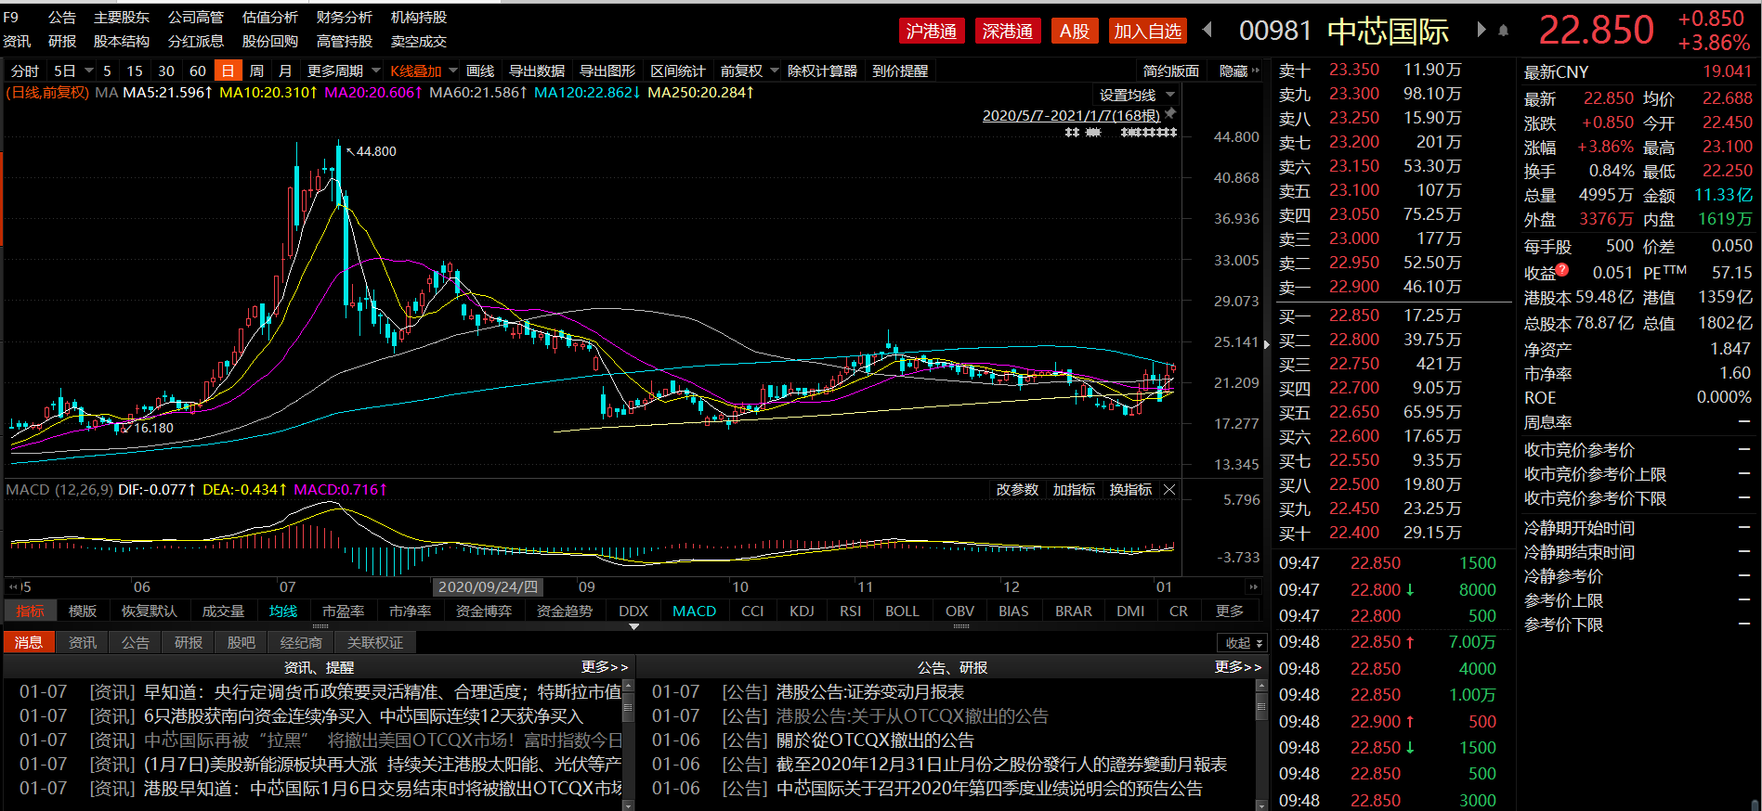Screen dimensions: 1762x811
Task: Select the KDJ indicator
Action: click(x=802, y=611)
